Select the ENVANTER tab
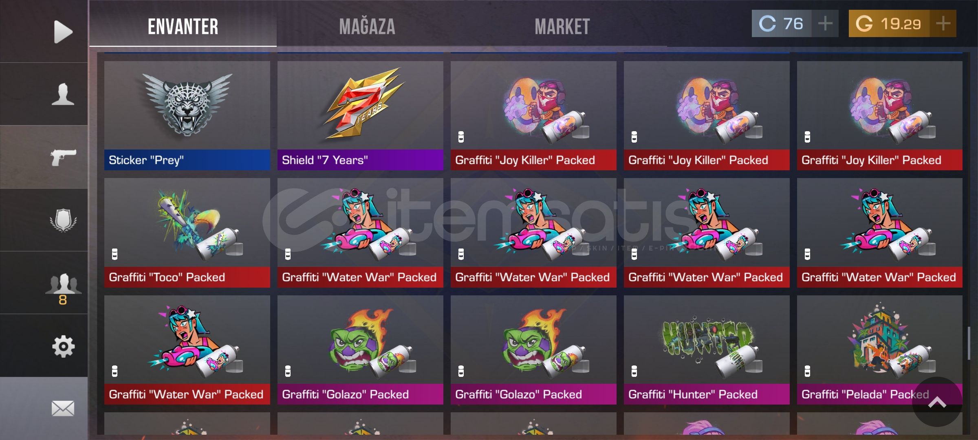The image size is (978, 440). pyautogui.click(x=183, y=27)
